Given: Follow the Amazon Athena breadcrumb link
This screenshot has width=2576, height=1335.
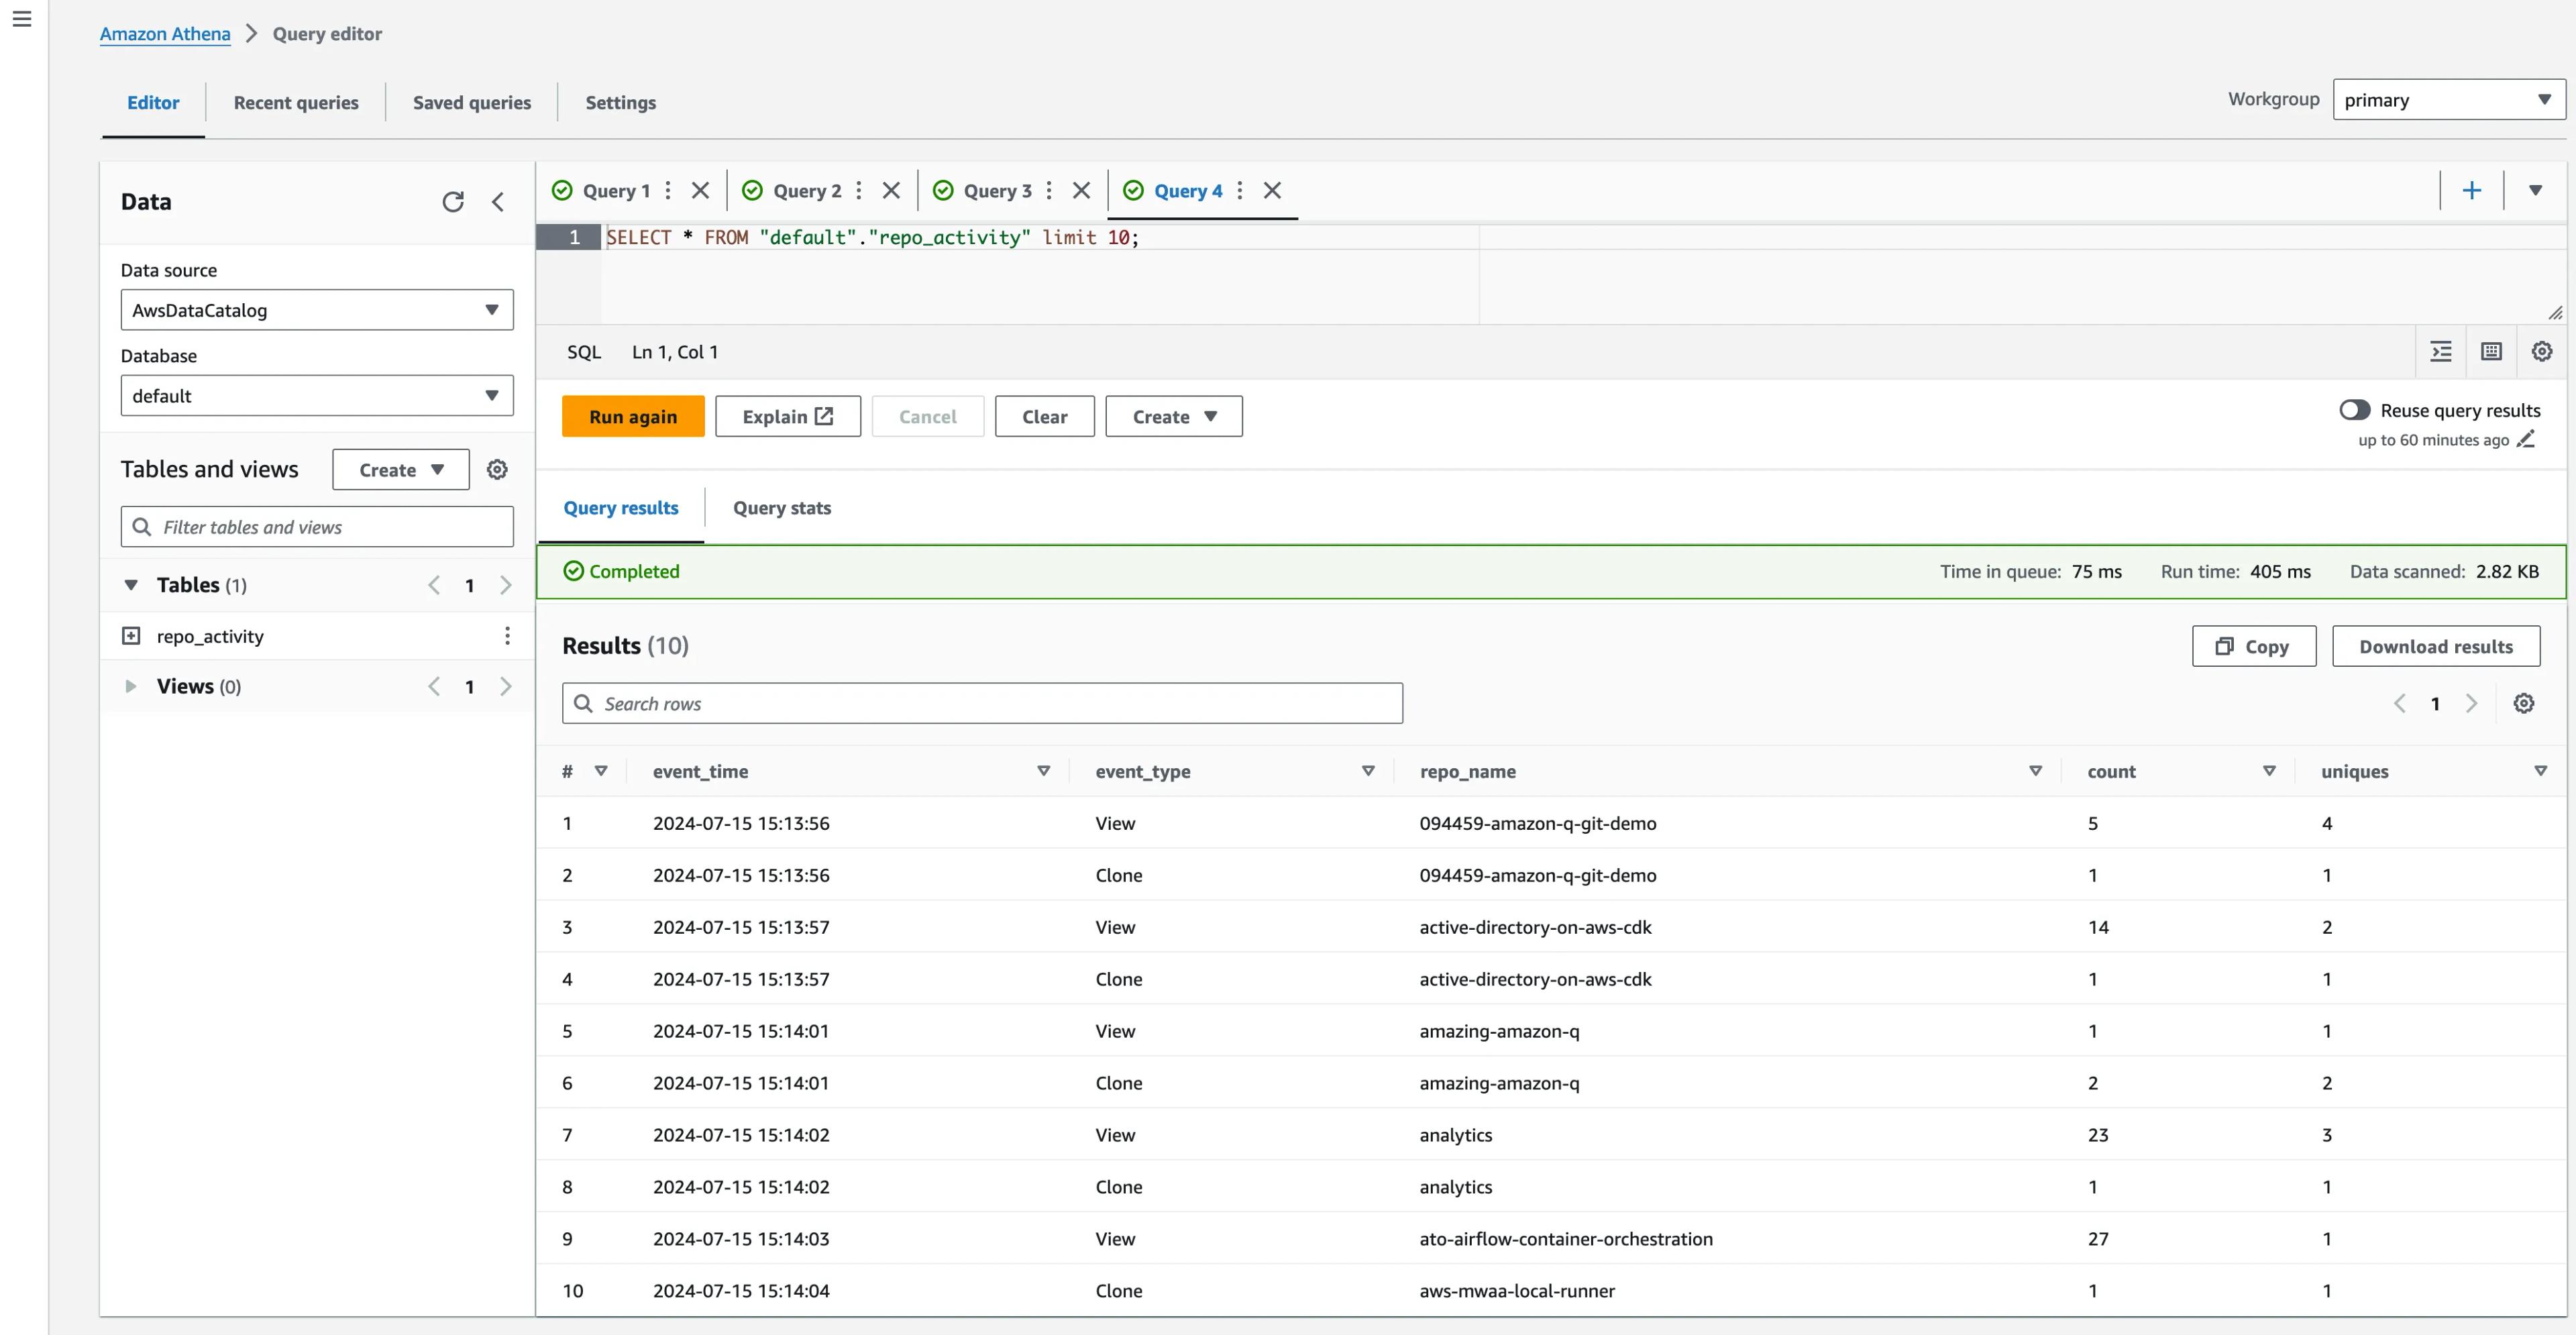Looking at the screenshot, I should tap(165, 34).
